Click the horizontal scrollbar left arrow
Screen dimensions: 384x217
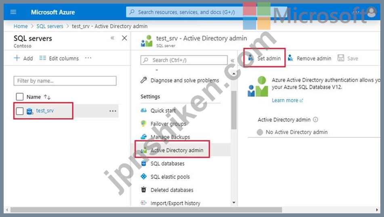pyautogui.click(x=7, y=210)
